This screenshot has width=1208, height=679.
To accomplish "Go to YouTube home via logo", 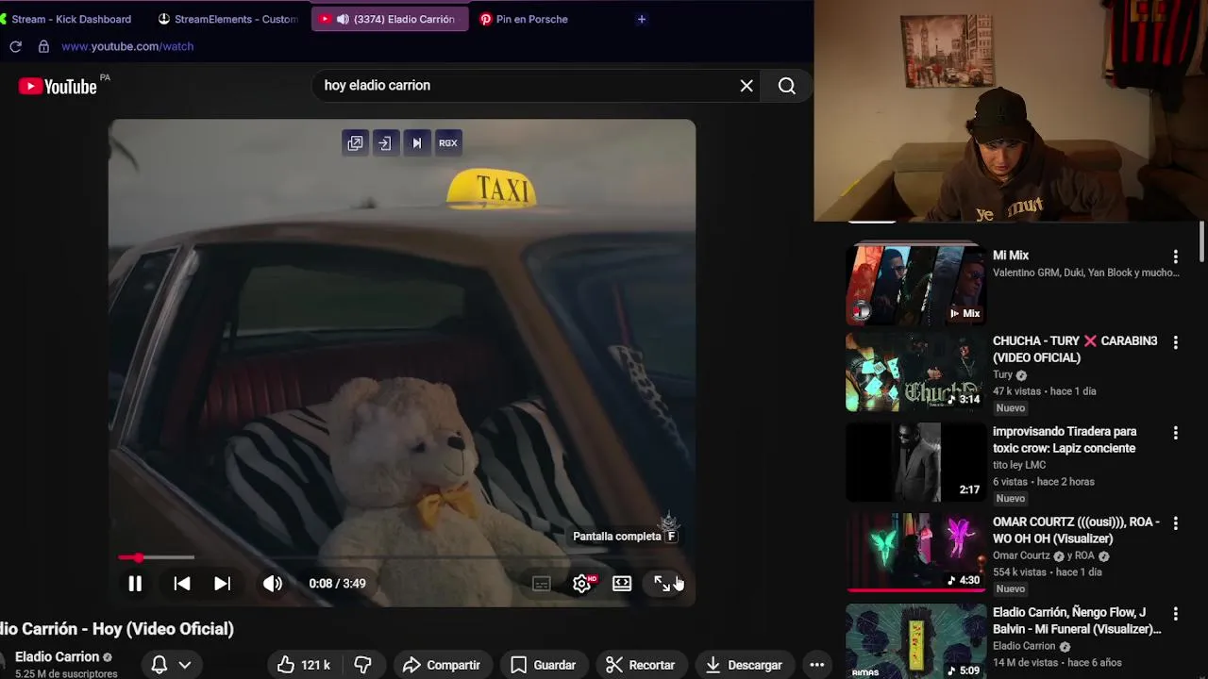I will pos(58,86).
